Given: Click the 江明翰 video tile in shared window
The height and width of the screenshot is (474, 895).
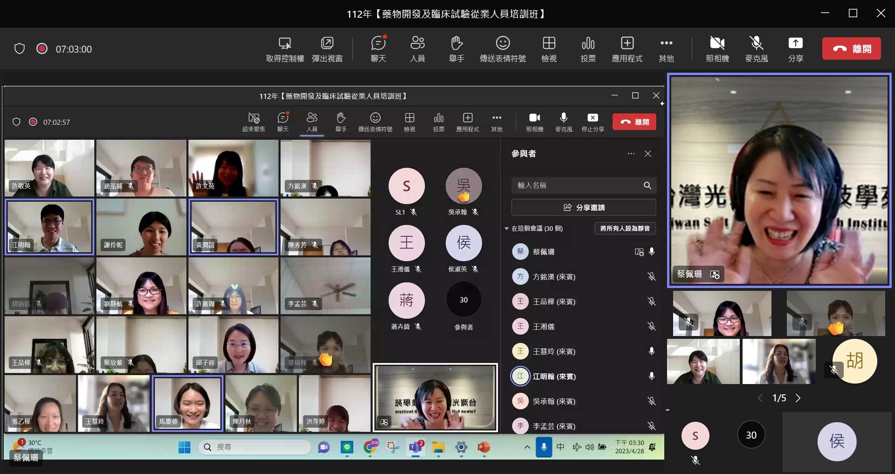Looking at the screenshot, I should coord(49,227).
